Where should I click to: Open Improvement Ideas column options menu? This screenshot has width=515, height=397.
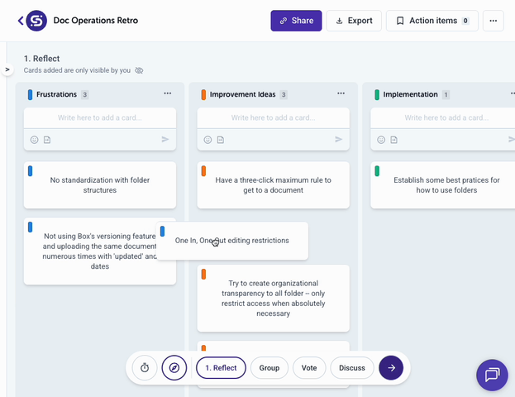coord(341,94)
